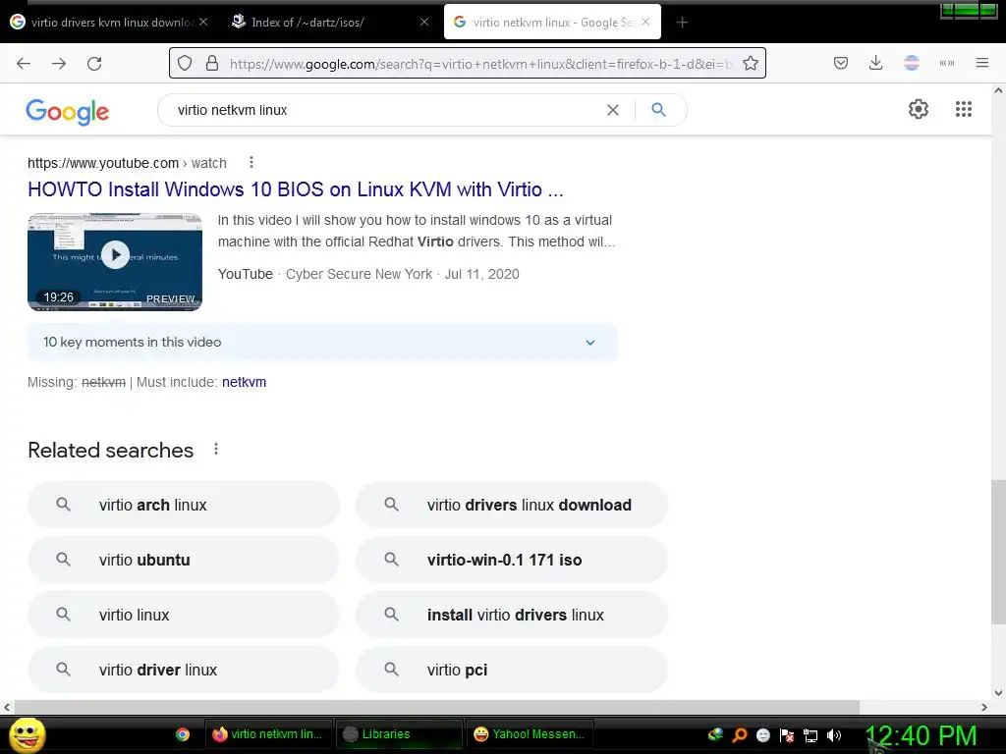The width and height of the screenshot is (1006, 754).
Task: Play the YouTube video preview thumbnail
Action: click(x=115, y=261)
